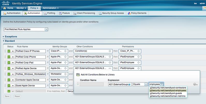The width and height of the screenshot is (206, 104).
Task: Open status dropdown arrow for Profiled Apple Device
Action: pos(13,68)
